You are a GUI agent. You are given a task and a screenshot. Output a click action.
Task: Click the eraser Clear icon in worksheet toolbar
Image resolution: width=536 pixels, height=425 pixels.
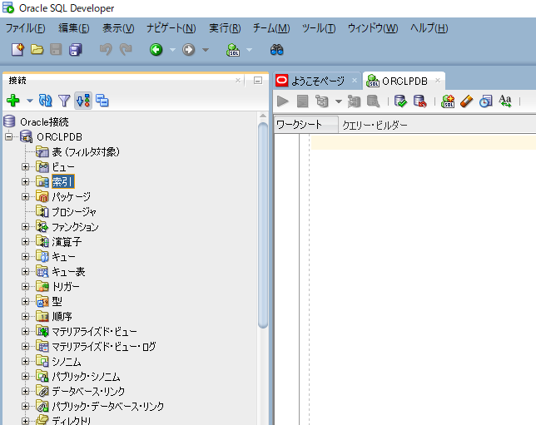[x=466, y=101]
